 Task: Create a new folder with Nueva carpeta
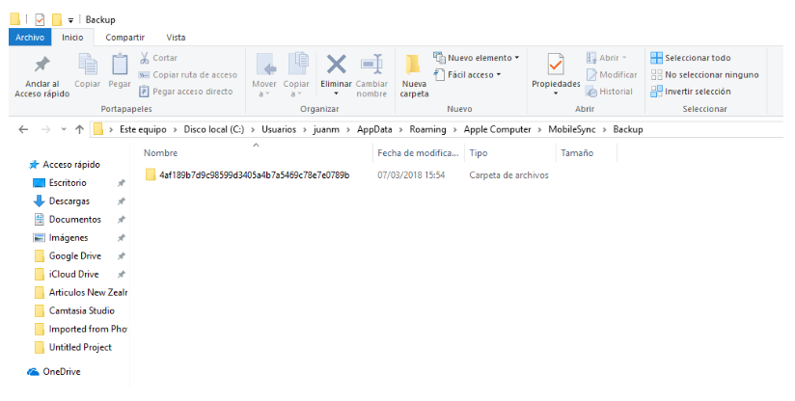click(413, 67)
